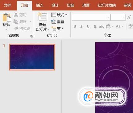Toggle Bold formatting
133x113 pixels.
pyautogui.click(x=75, y=26)
